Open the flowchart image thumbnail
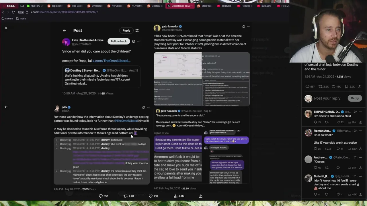The width and height of the screenshot is (367, 206). pos(177,66)
